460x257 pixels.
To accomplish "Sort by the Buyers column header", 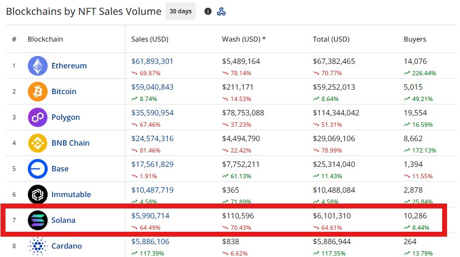I will click(415, 39).
